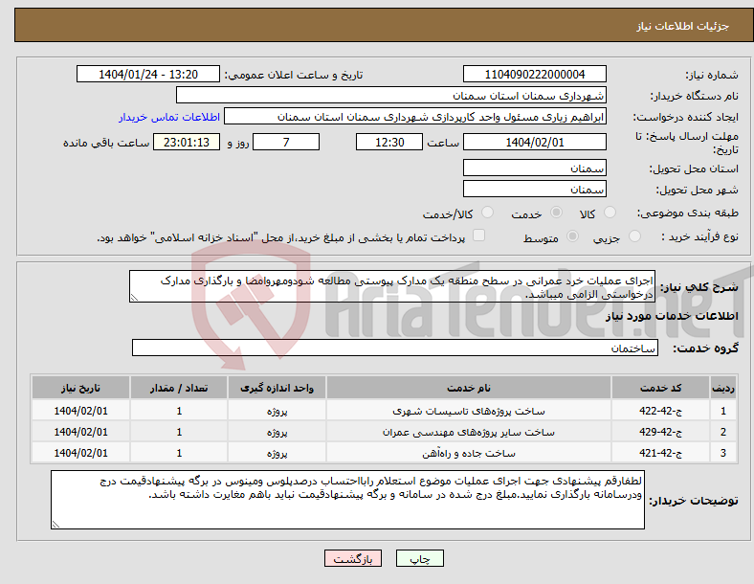Click the announcement date field 1404/01/24 - 13:20
Viewport: 754px width, 584px height.
point(148,74)
